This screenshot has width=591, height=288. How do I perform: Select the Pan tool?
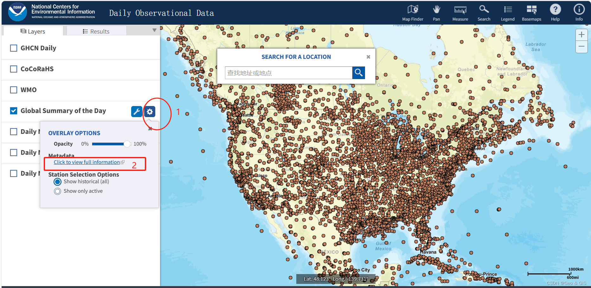436,13
